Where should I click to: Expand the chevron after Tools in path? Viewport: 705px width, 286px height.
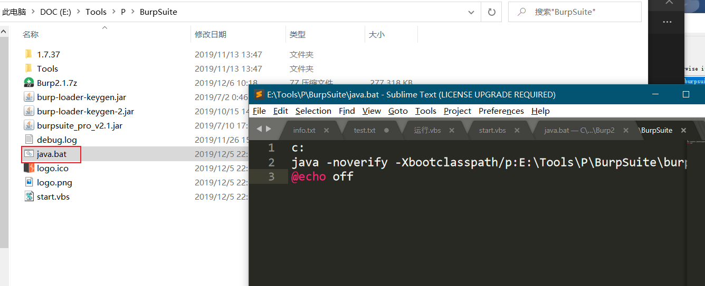(x=114, y=12)
